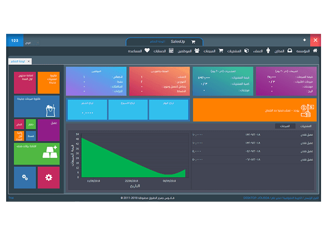Click the ارباح الشهر monthly profit tile

click(87, 110)
